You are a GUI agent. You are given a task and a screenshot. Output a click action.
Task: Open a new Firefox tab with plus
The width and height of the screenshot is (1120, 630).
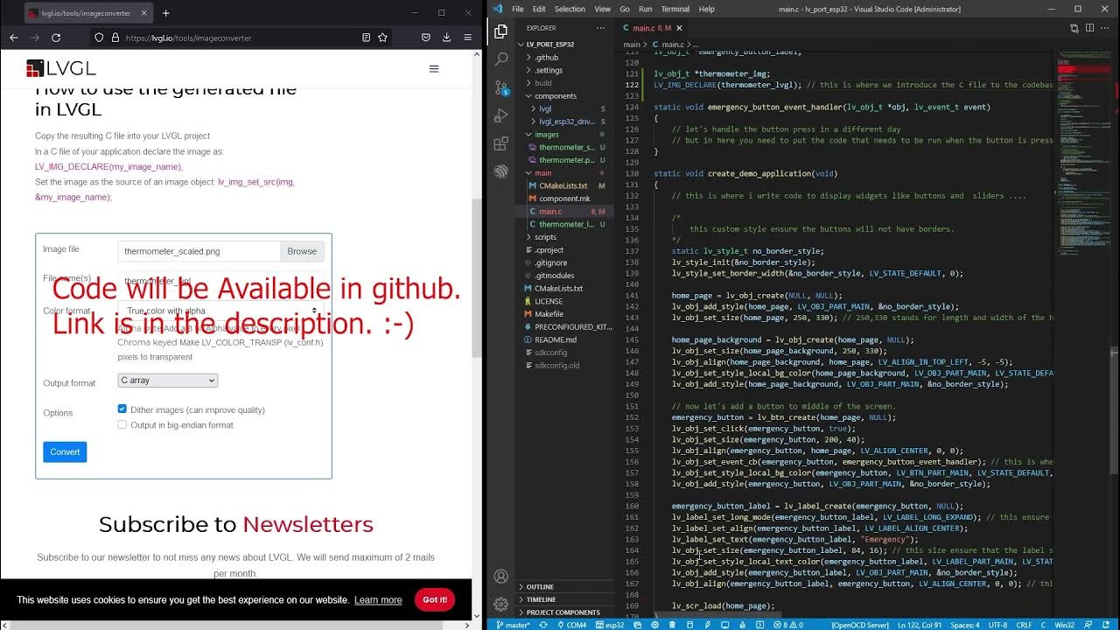165,13
